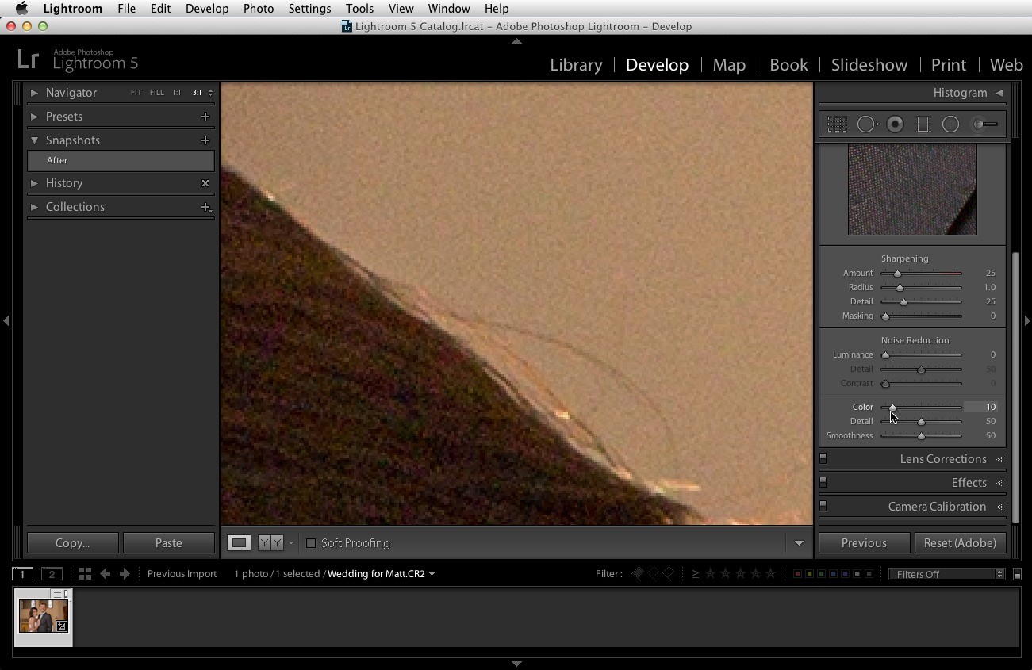Click the loupe view mode icon
The height and width of the screenshot is (670, 1032).
(239, 543)
